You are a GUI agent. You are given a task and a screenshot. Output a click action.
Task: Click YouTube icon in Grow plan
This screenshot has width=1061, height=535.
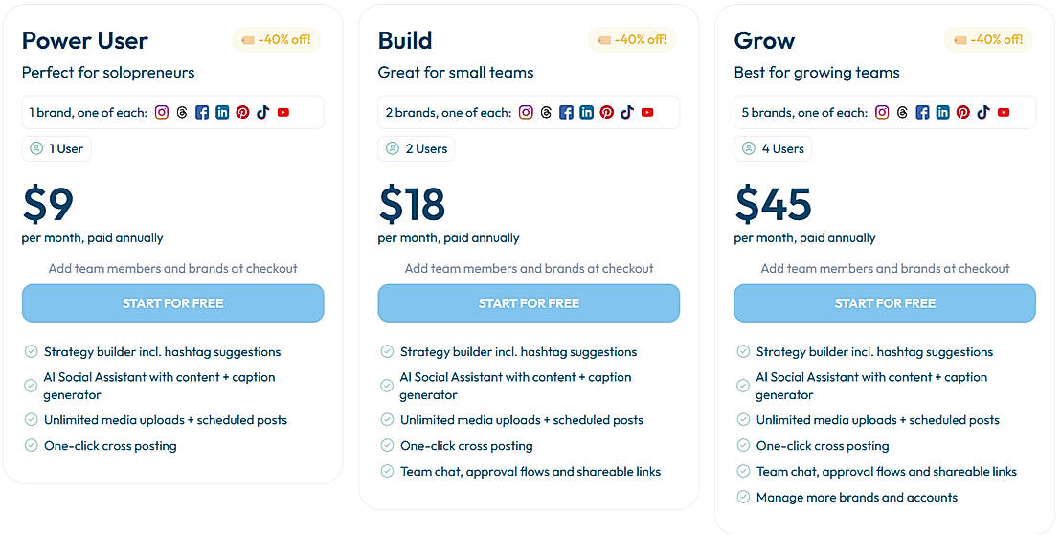pos(1004,112)
